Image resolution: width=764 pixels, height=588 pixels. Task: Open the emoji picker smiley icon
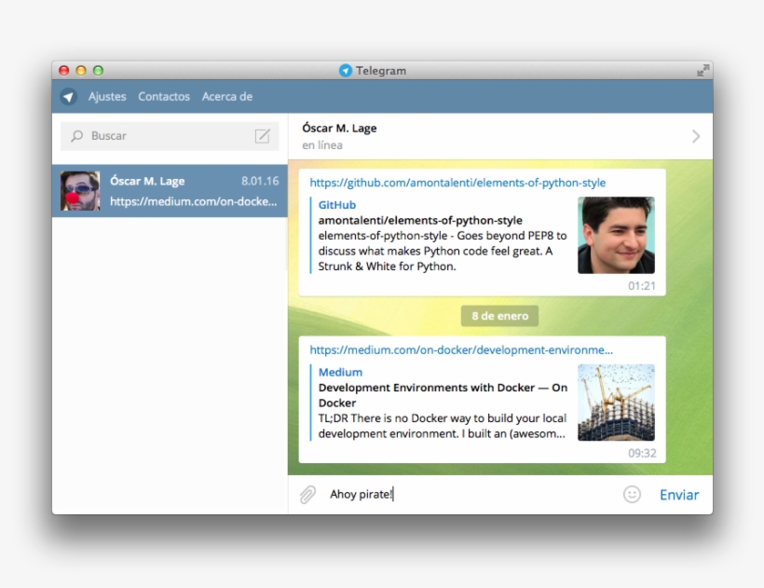coord(631,494)
